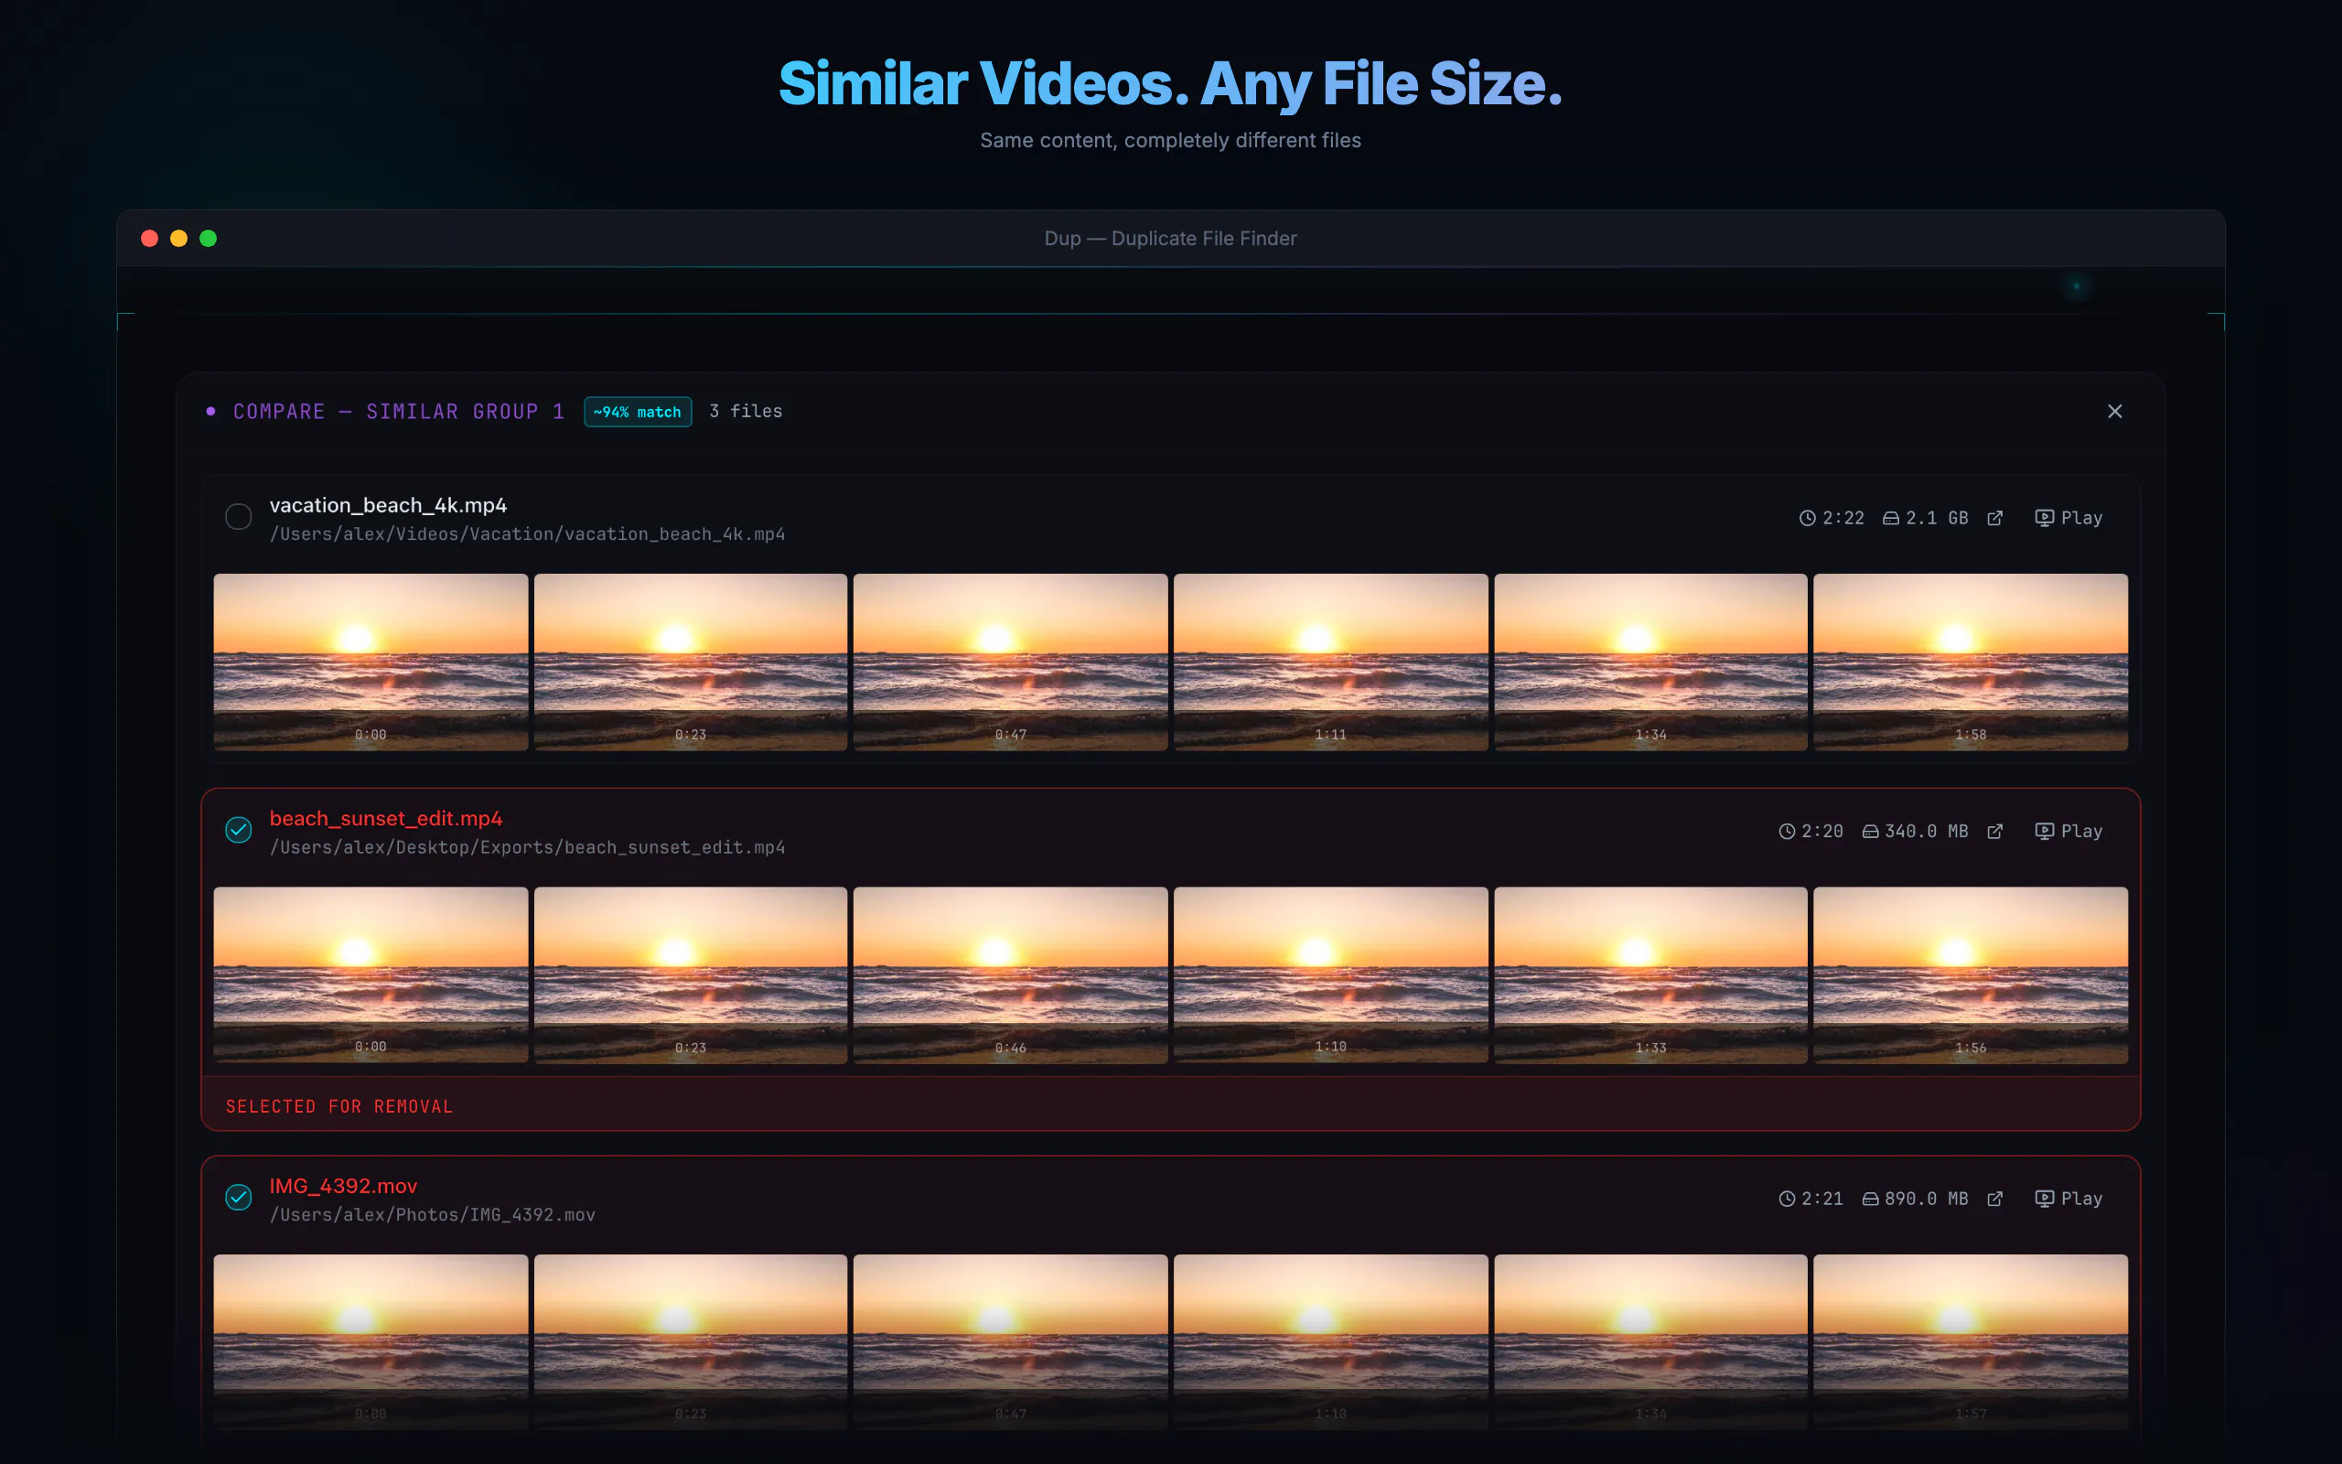2342x1464 pixels.
Task: Uncheck beach_sunset_edit.mp4 removal checkbox
Action: 238,830
